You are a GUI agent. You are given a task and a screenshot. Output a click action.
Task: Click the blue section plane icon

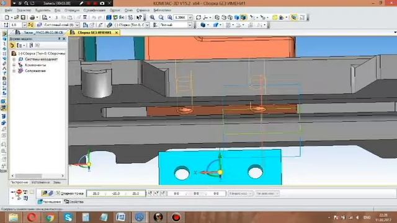coord(216,25)
